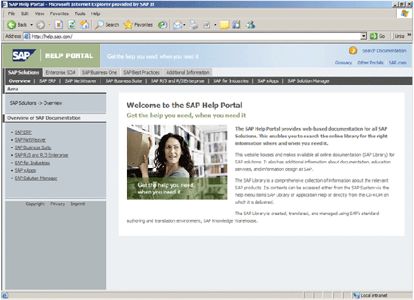Screen dimensions: 414x300
Task: Select the SAP Best Practices tab
Action: coord(142,72)
